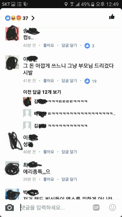
Task: Tap the thumbs-up like icon at top right
Action: point(112,17)
